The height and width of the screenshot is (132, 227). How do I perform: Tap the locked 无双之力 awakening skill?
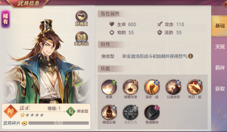tap(130, 112)
